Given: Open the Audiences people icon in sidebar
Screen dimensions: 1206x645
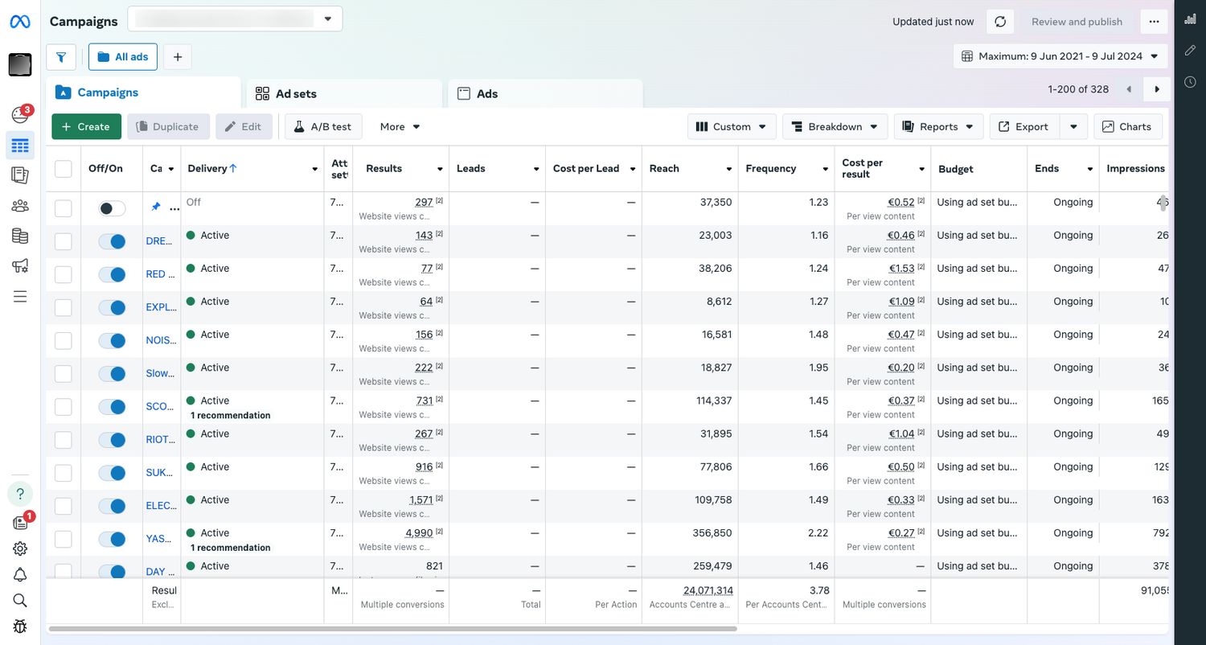Looking at the screenshot, I should pos(20,206).
